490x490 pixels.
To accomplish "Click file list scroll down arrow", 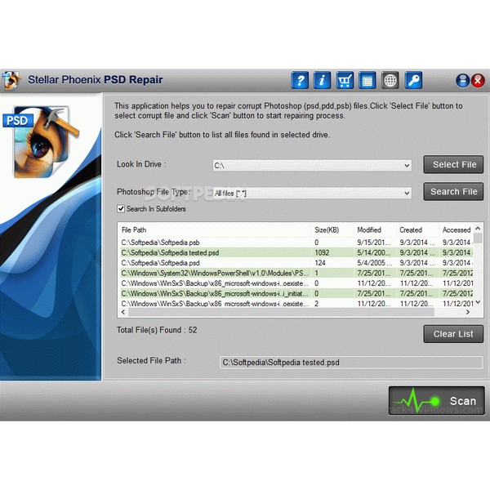I will pos(478,302).
